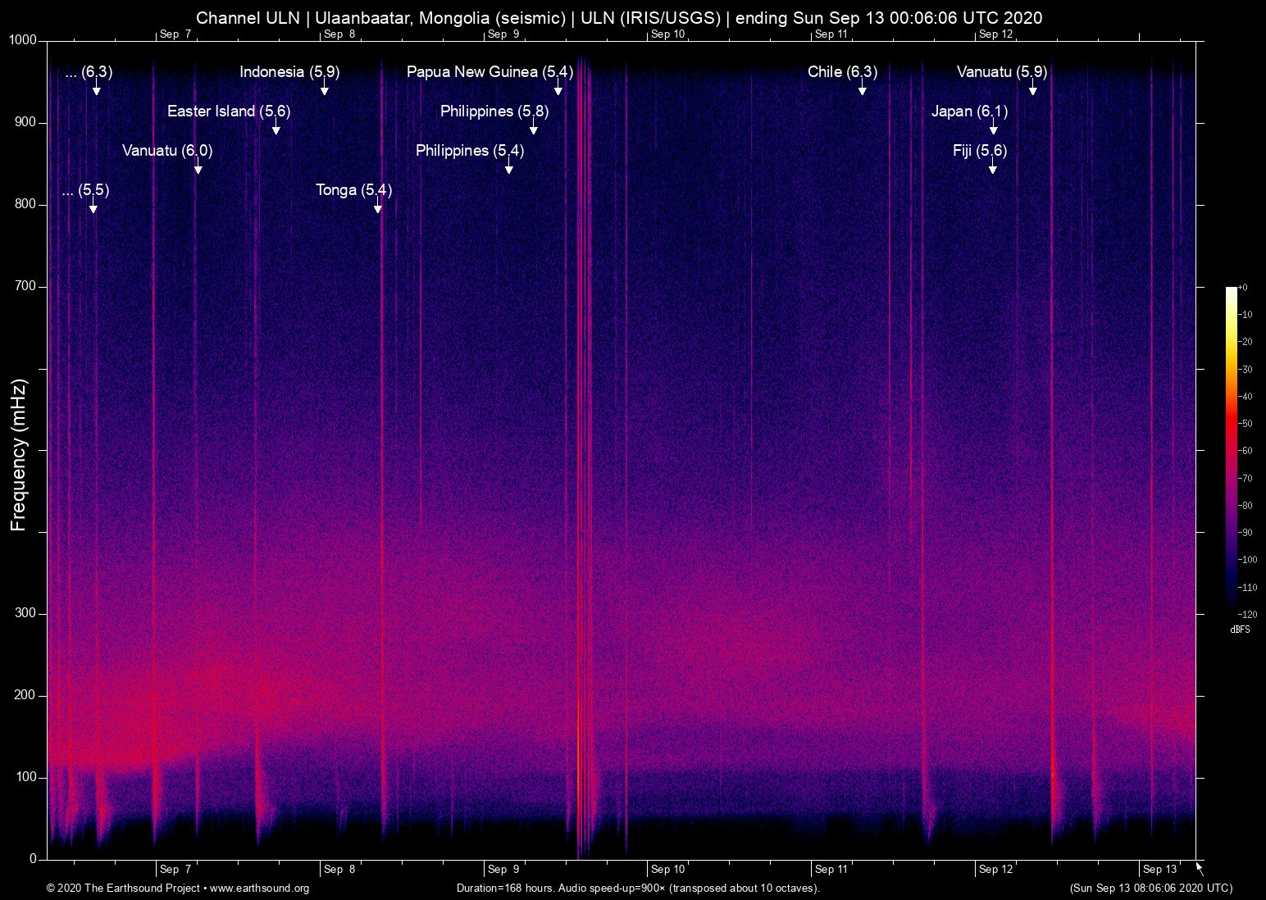This screenshot has width=1266, height=900.
Task: Select the Indonesia (5.9) event label
Action: pyautogui.click(x=289, y=72)
